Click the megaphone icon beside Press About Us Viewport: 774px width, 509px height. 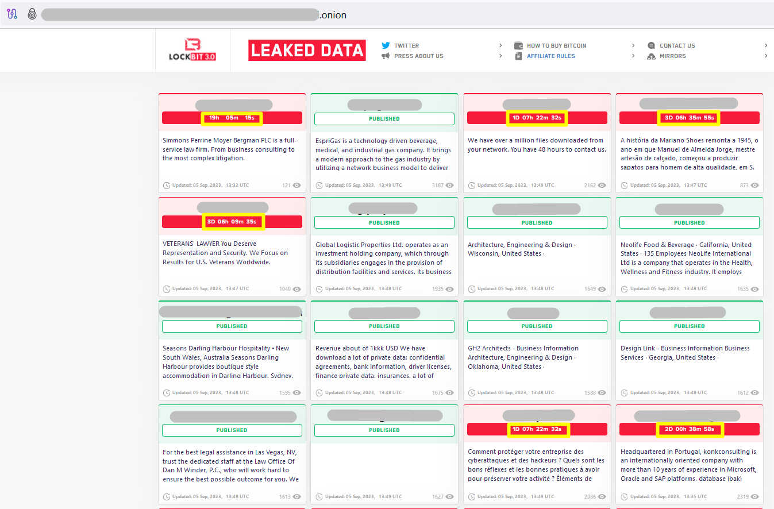(386, 56)
